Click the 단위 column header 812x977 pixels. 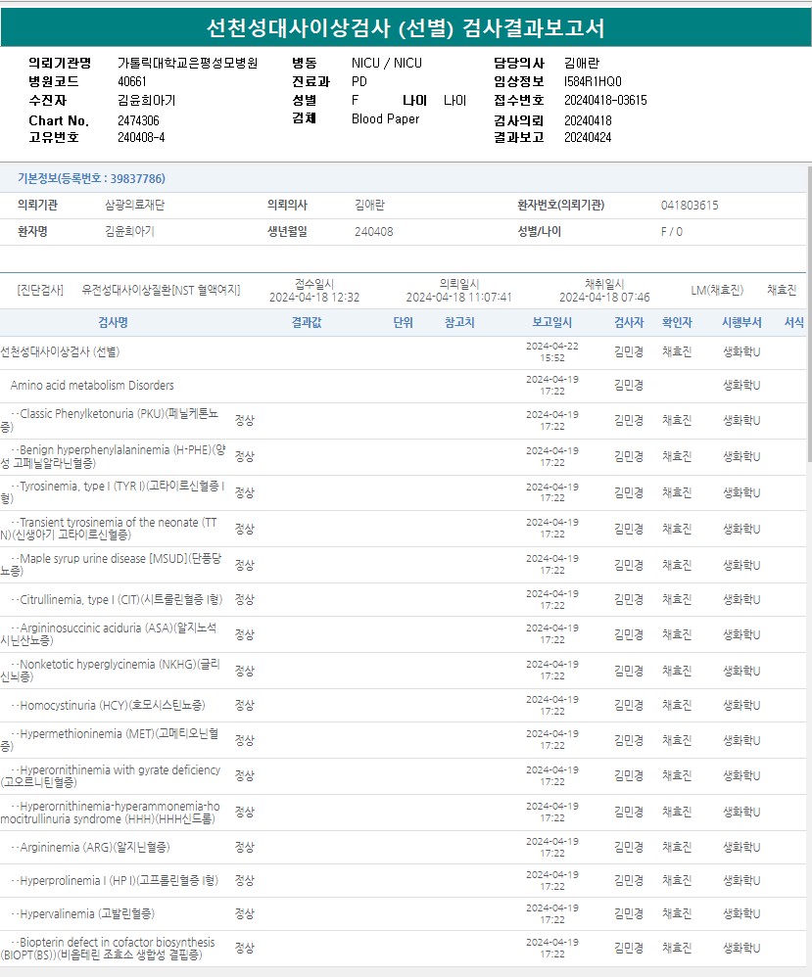tap(403, 322)
